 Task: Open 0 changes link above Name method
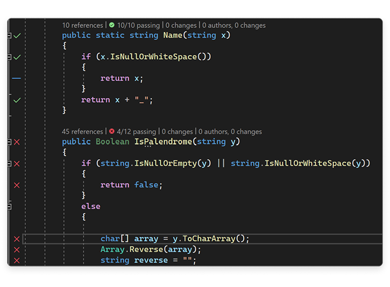pyautogui.click(x=181, y=25)
